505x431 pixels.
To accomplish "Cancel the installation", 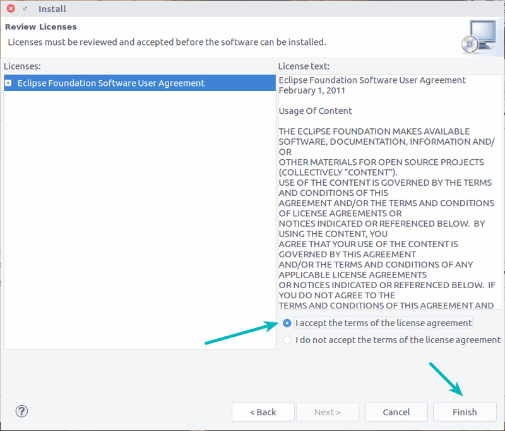I will coord(396,411).
